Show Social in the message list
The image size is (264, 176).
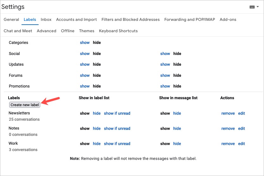[165, 54]
